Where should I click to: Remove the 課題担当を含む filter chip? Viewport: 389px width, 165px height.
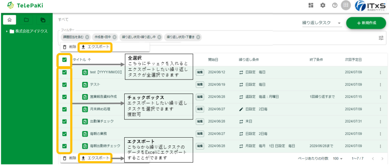pos(87,37)
